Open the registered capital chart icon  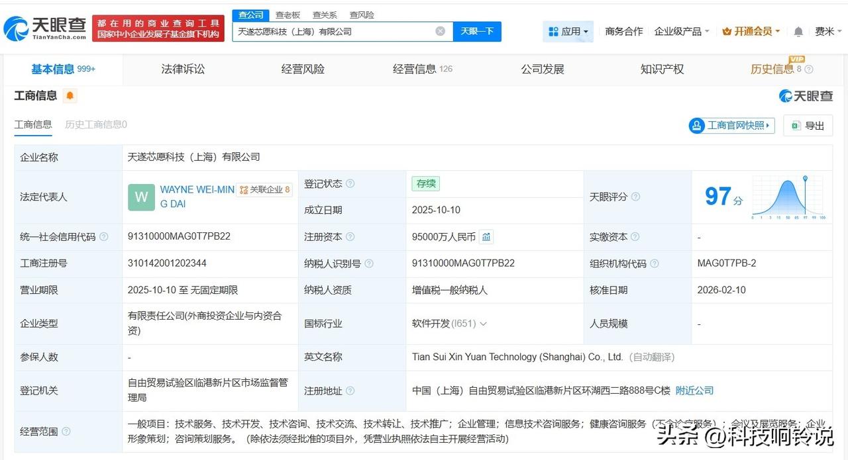tap(486, 237)
